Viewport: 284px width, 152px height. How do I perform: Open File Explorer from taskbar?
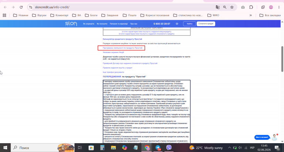[114, 148]
